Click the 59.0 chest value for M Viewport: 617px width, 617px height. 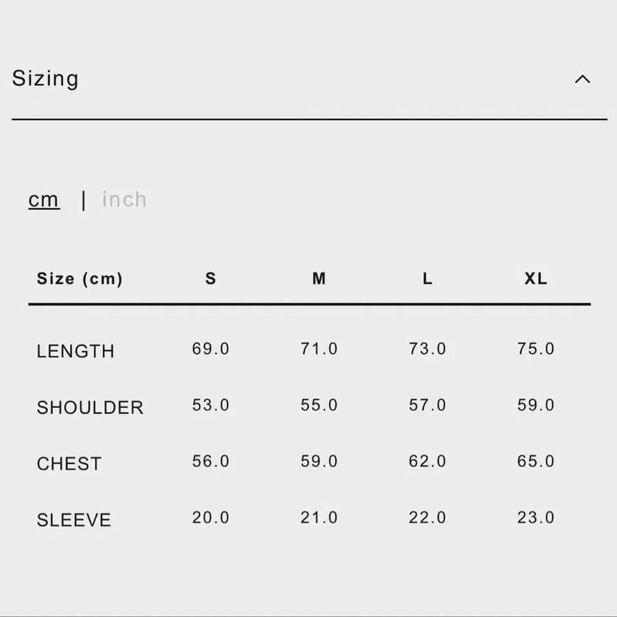pyautogui.click(x=319, y=461)
